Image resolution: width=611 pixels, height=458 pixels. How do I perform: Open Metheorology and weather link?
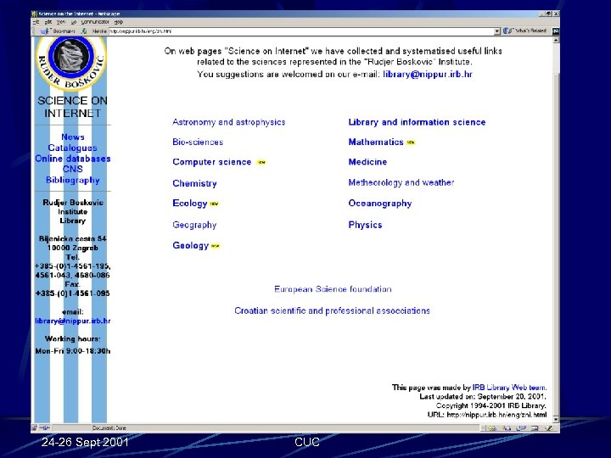click(x=401, y=182)
